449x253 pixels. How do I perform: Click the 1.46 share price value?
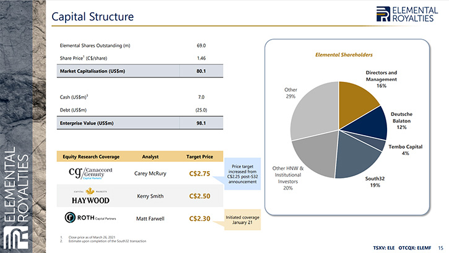[201, 58]
